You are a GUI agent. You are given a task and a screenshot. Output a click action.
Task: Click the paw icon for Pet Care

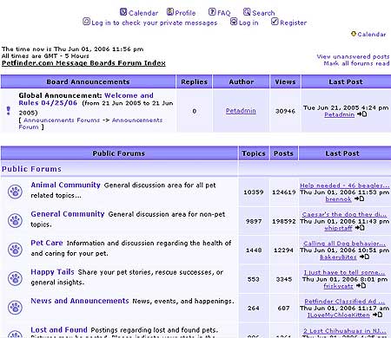(15, 250)
